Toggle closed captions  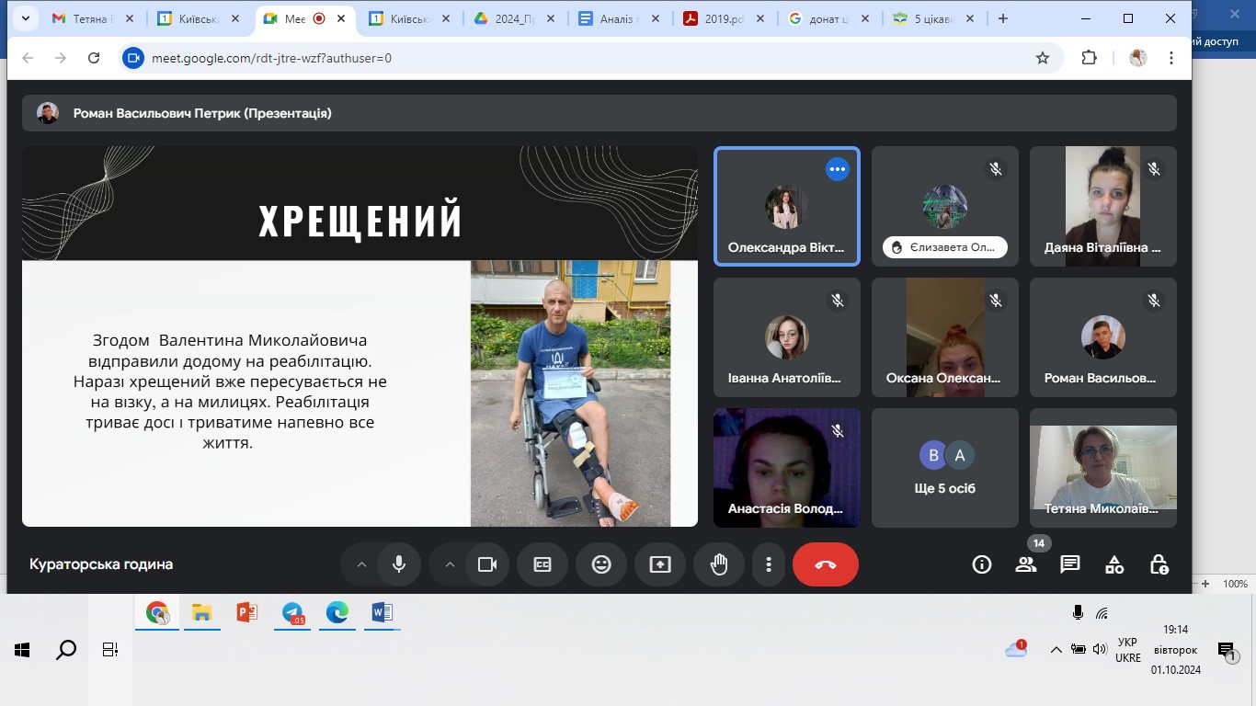click(542, 564)
